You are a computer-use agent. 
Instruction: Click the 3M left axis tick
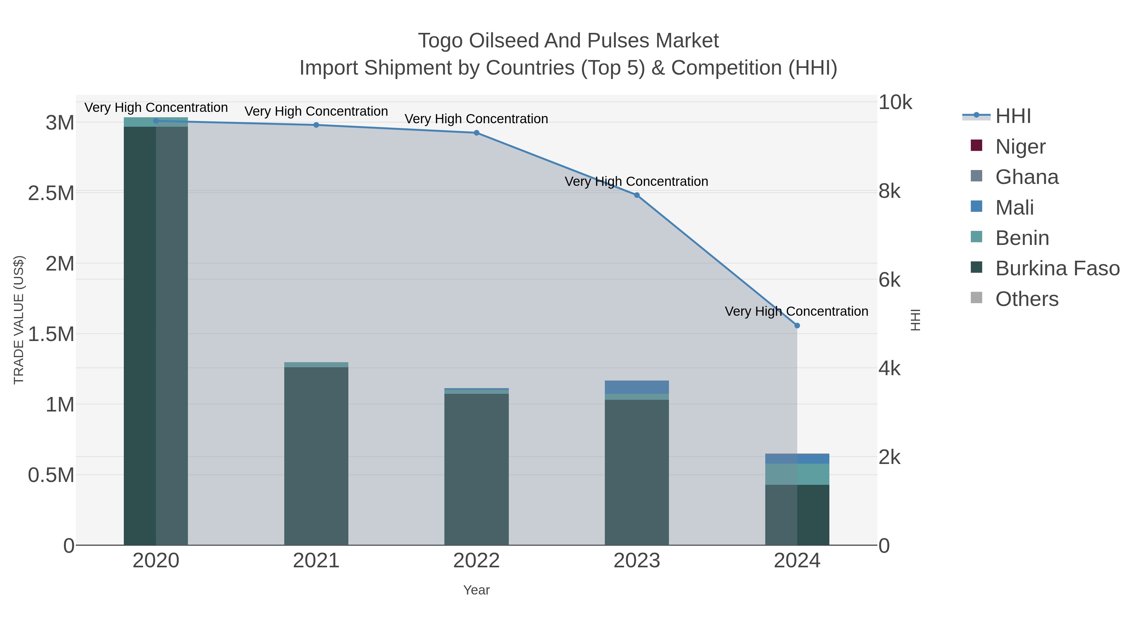pyautogui.click(x=60, y=123)
